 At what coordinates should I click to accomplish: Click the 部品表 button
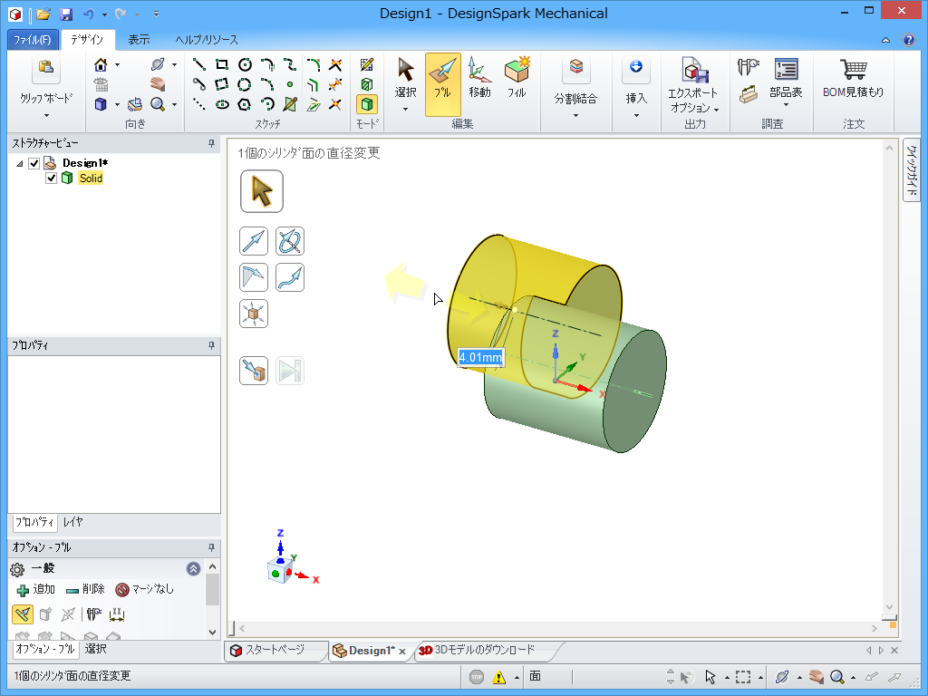click(x=786, y=81)
